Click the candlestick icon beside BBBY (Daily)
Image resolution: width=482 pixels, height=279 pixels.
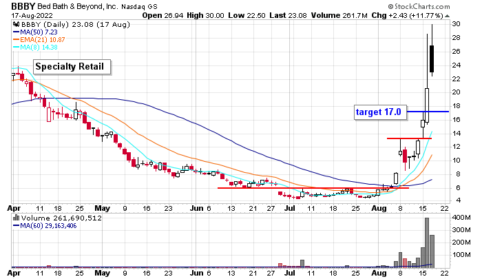point(17,25)
